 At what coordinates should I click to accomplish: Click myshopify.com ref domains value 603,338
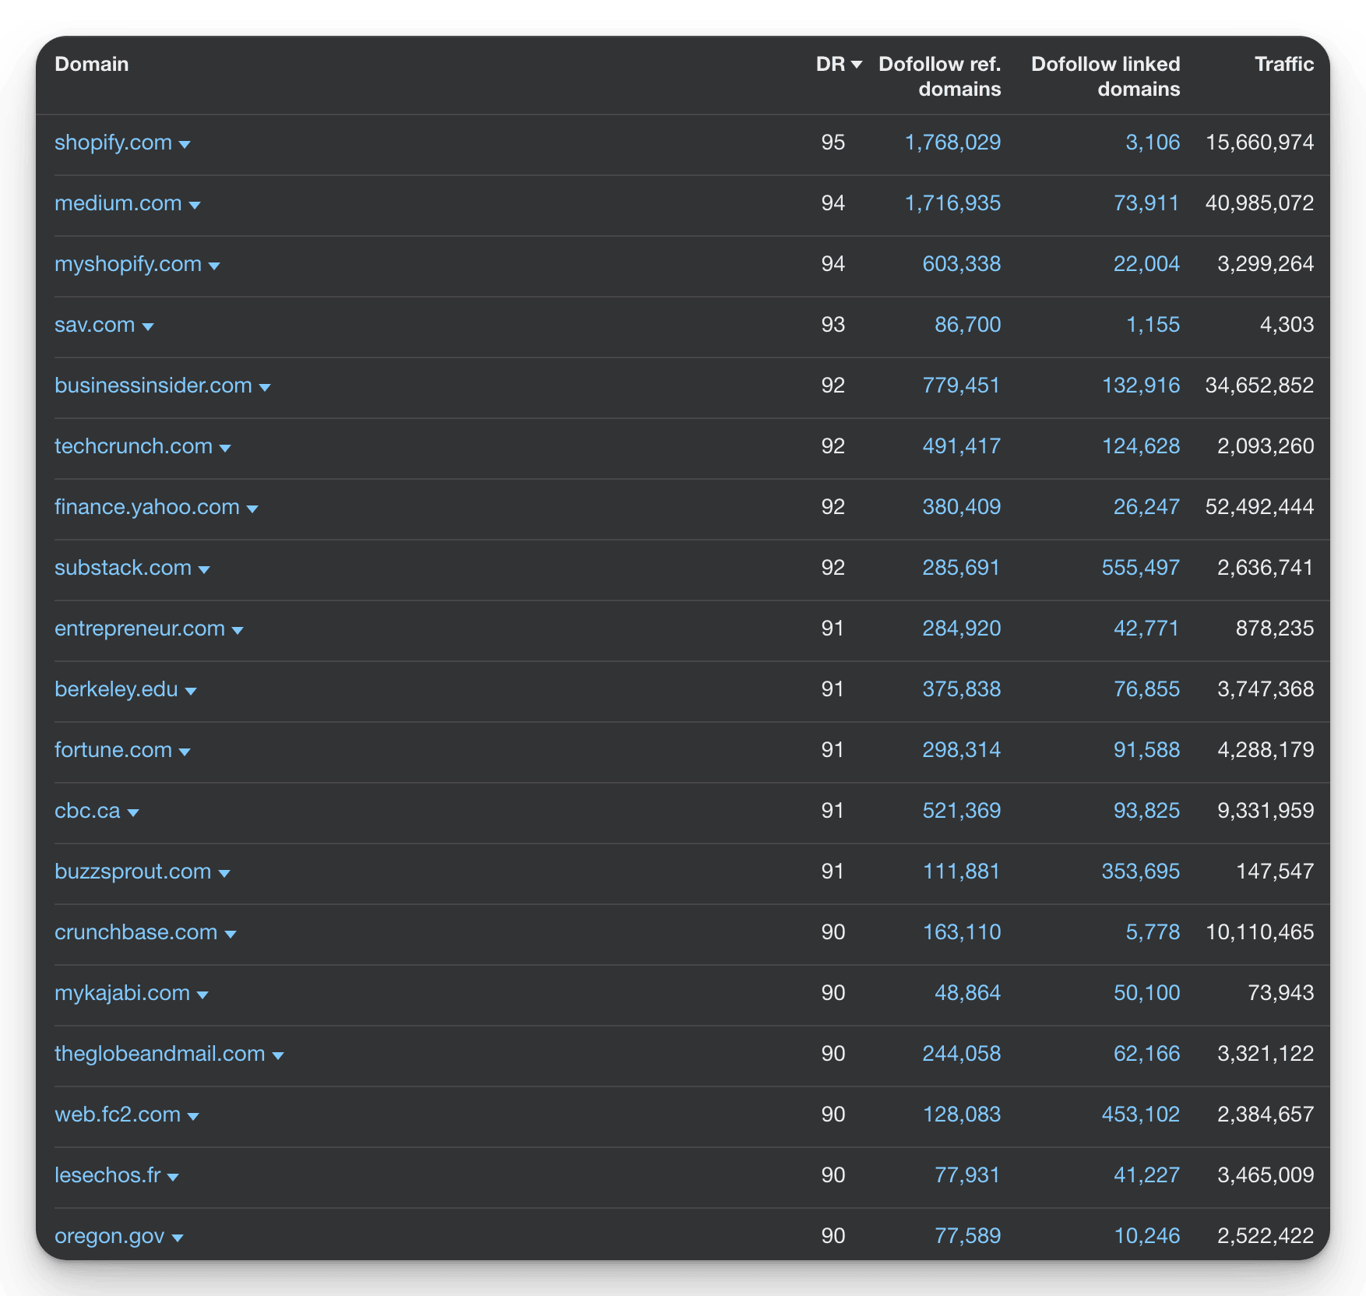pyautogui.click(x=962, y=264)
